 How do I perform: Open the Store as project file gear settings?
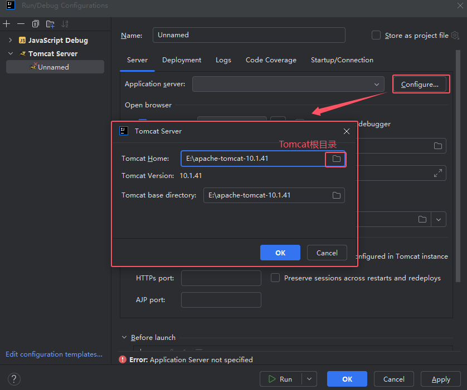click(455, 35)
